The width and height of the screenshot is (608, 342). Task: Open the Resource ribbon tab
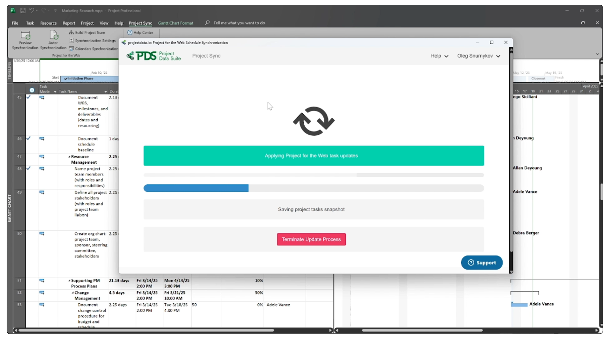[48, 23]
